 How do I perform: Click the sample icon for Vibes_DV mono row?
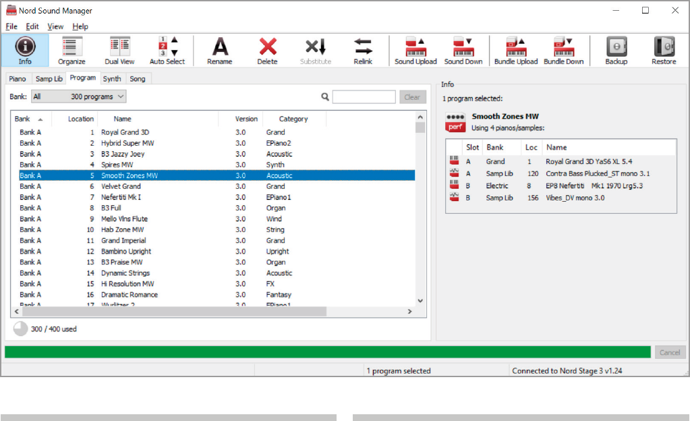(454, 197)
